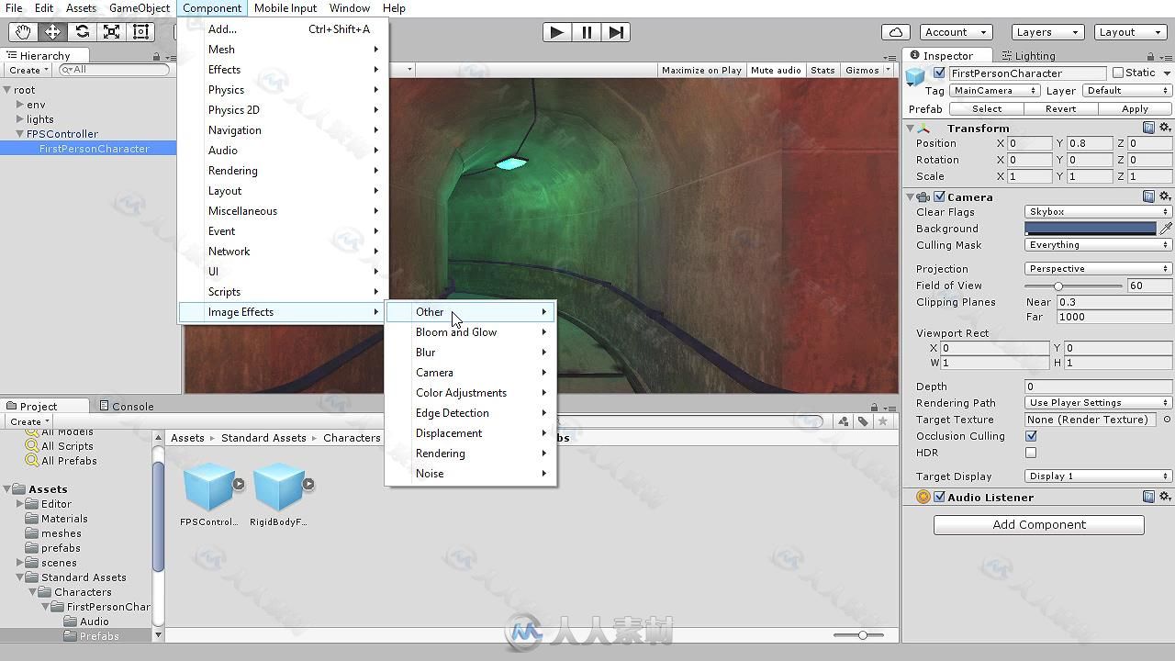The height and width of the screenshot is (661, 1175).
Task: Expand the env hierarchy item
Action: point(20,105)
